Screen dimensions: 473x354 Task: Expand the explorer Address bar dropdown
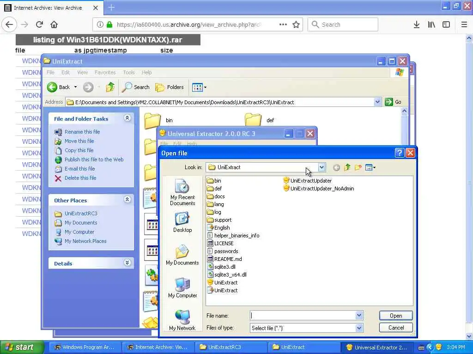pos(377,102)
